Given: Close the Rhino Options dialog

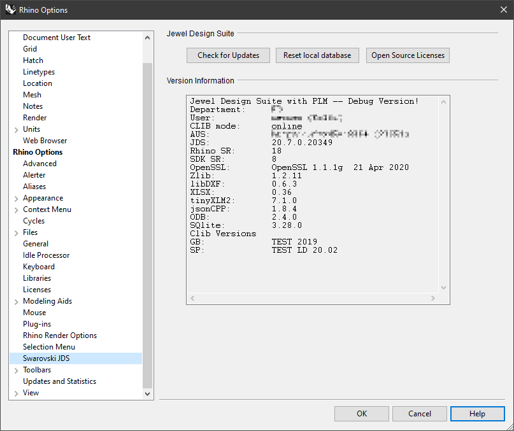Looking at the screenshot, I should 504,10.
